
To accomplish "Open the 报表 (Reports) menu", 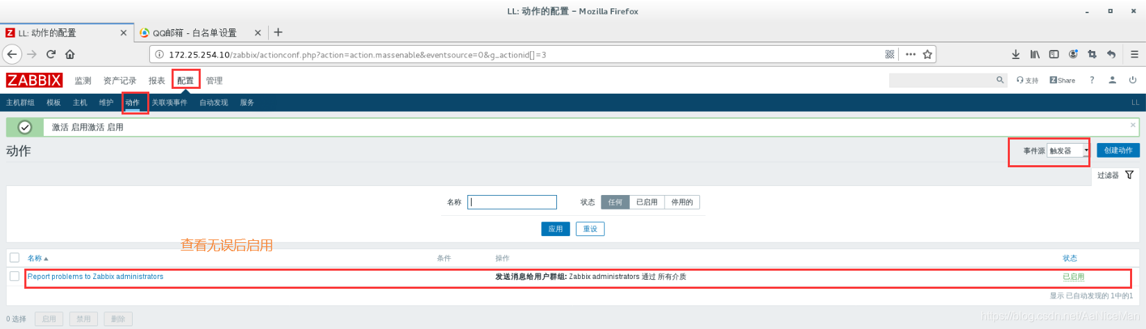I will pos(156,81).
